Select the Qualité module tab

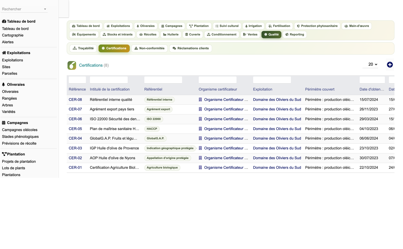tap(271, 35)
